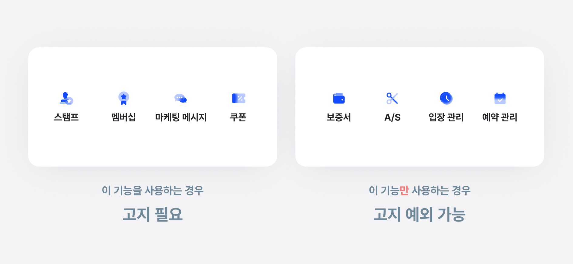573x264 pixels.
Task: Click the 보증서 label
Action: pos(339,117)
